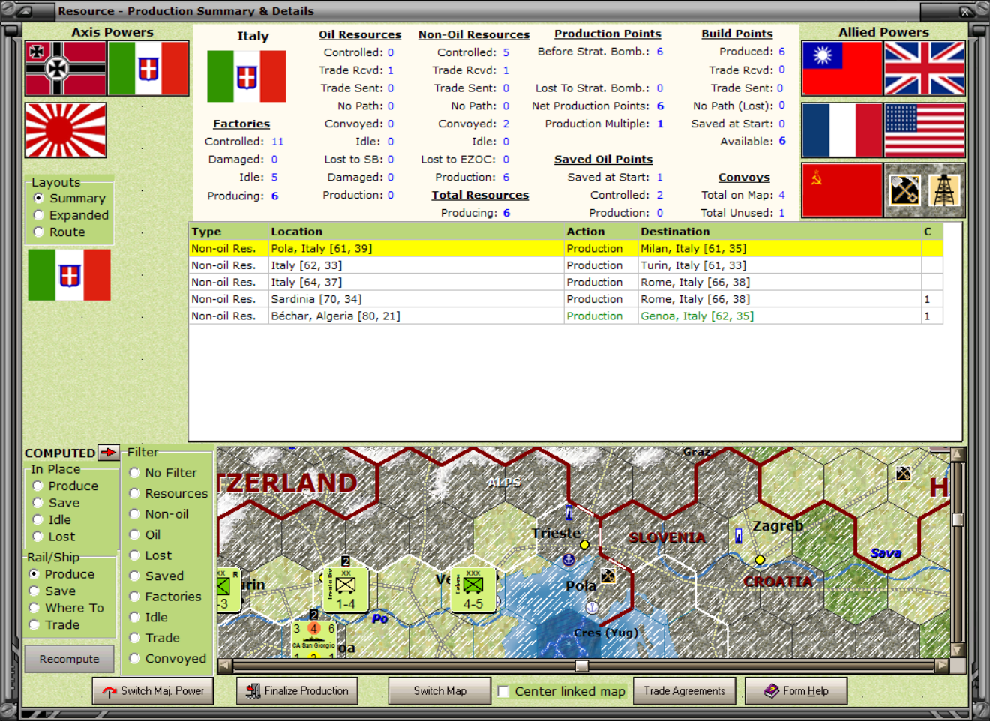Click map scroll up arrow

point(958,454)
